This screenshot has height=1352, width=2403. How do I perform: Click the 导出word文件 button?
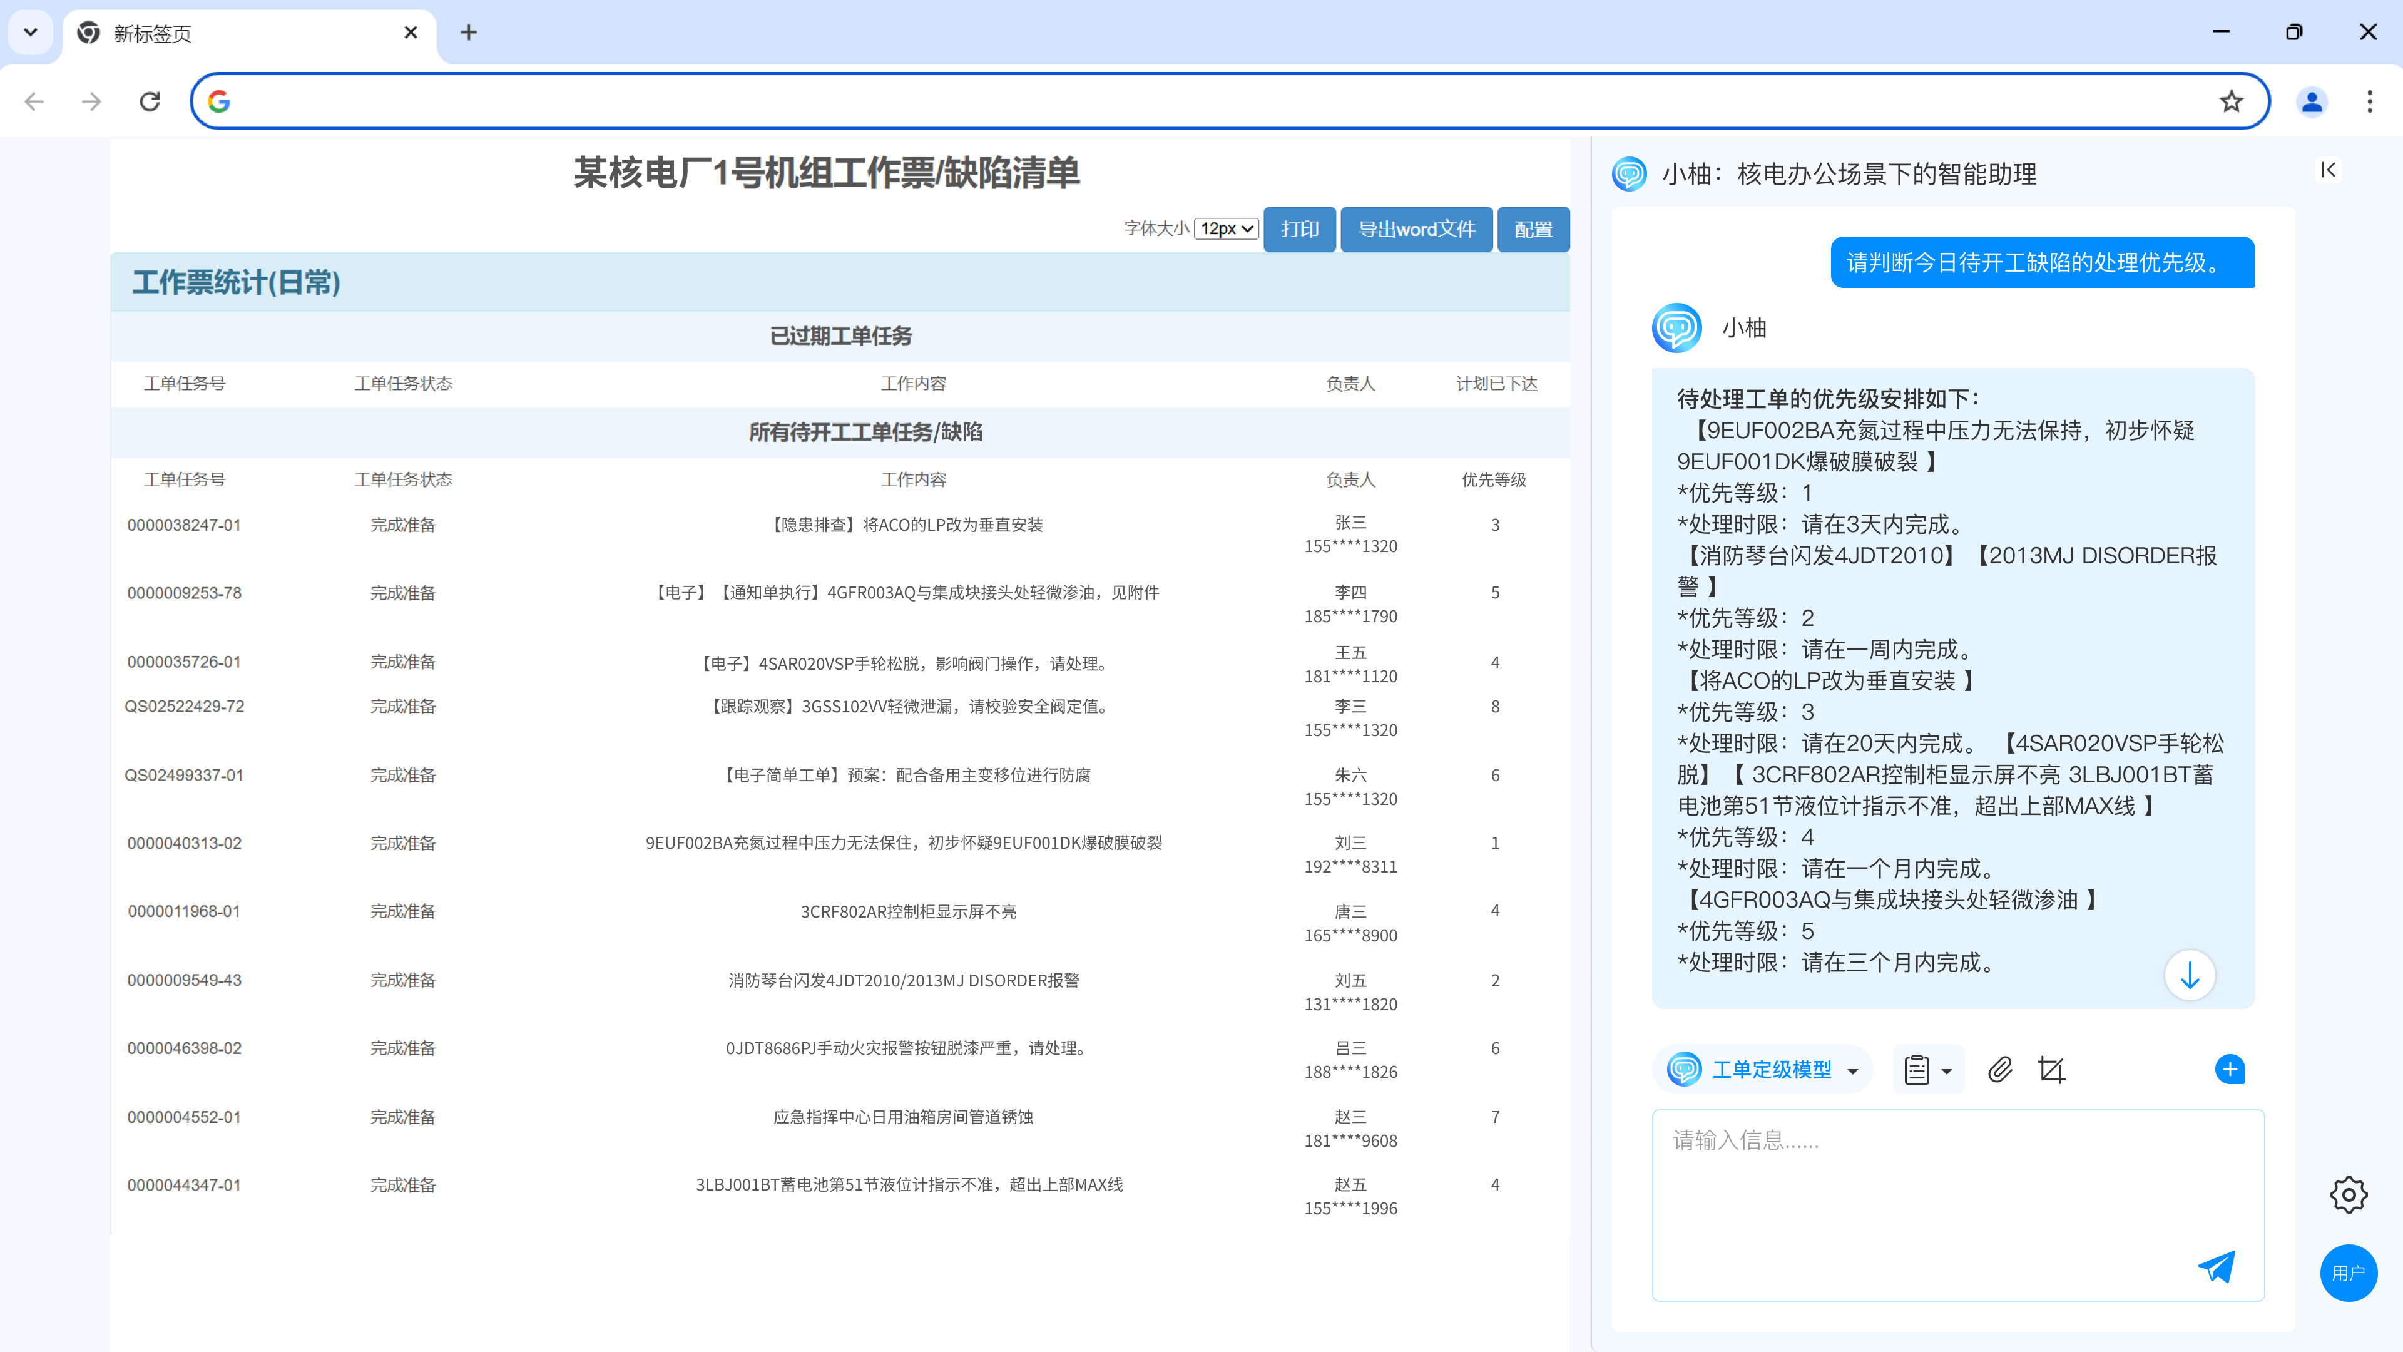1416,228
